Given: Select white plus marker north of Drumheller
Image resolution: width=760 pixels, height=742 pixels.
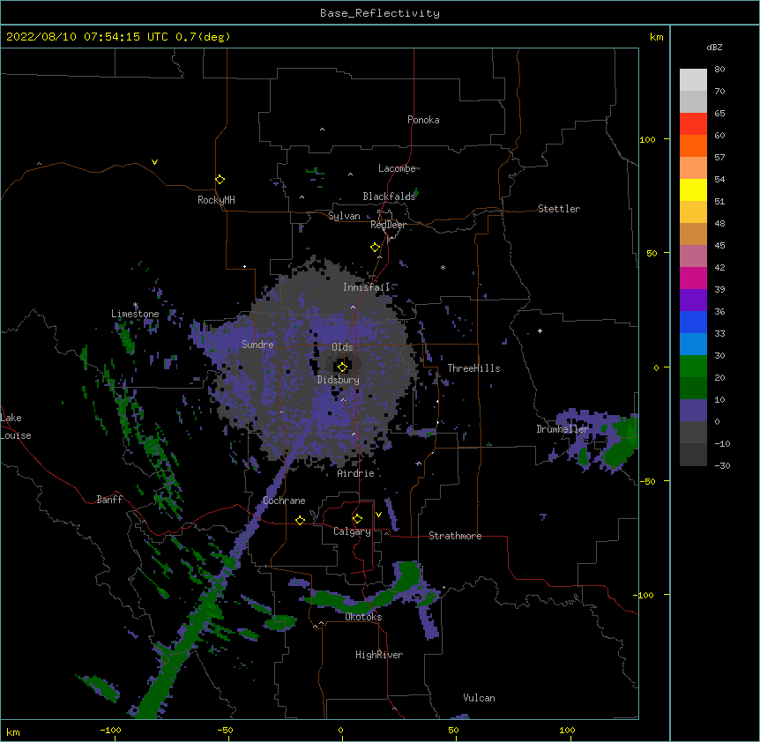Looking at the screenshot, I should coord(540,330).
